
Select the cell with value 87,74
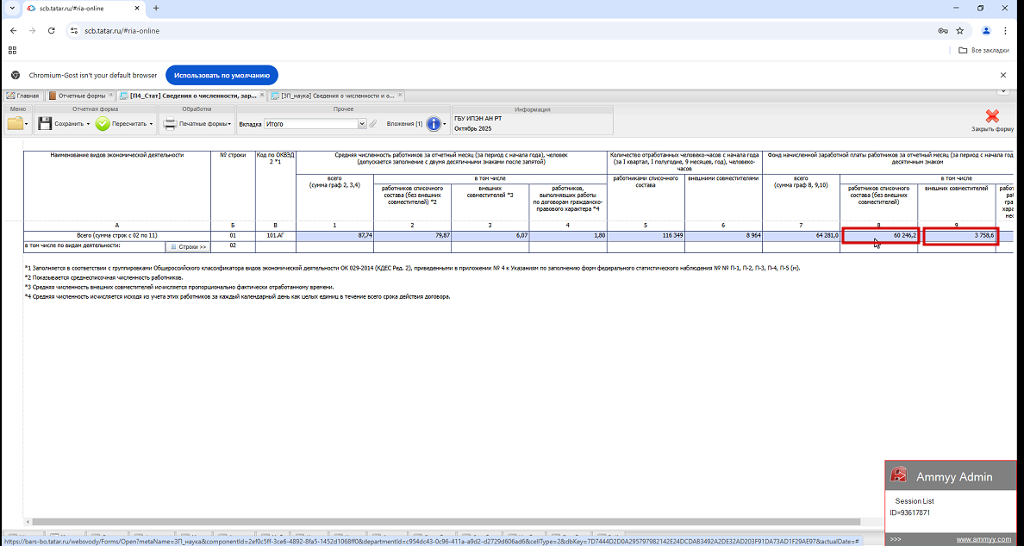coord(334,235)
